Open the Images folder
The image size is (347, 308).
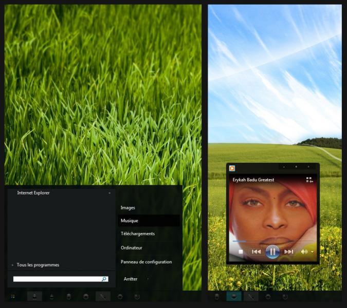(149, 208)
